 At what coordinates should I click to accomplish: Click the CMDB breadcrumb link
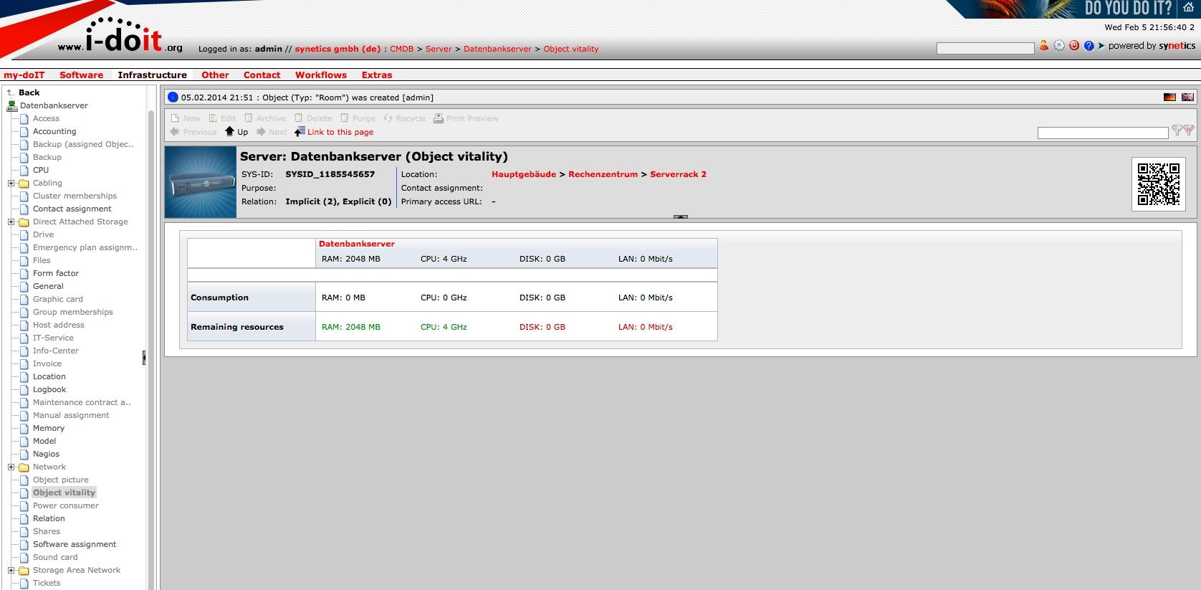[402, 49]
